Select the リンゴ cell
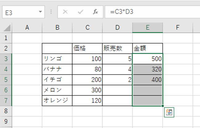200x128 pixels. tap(57, 59)
